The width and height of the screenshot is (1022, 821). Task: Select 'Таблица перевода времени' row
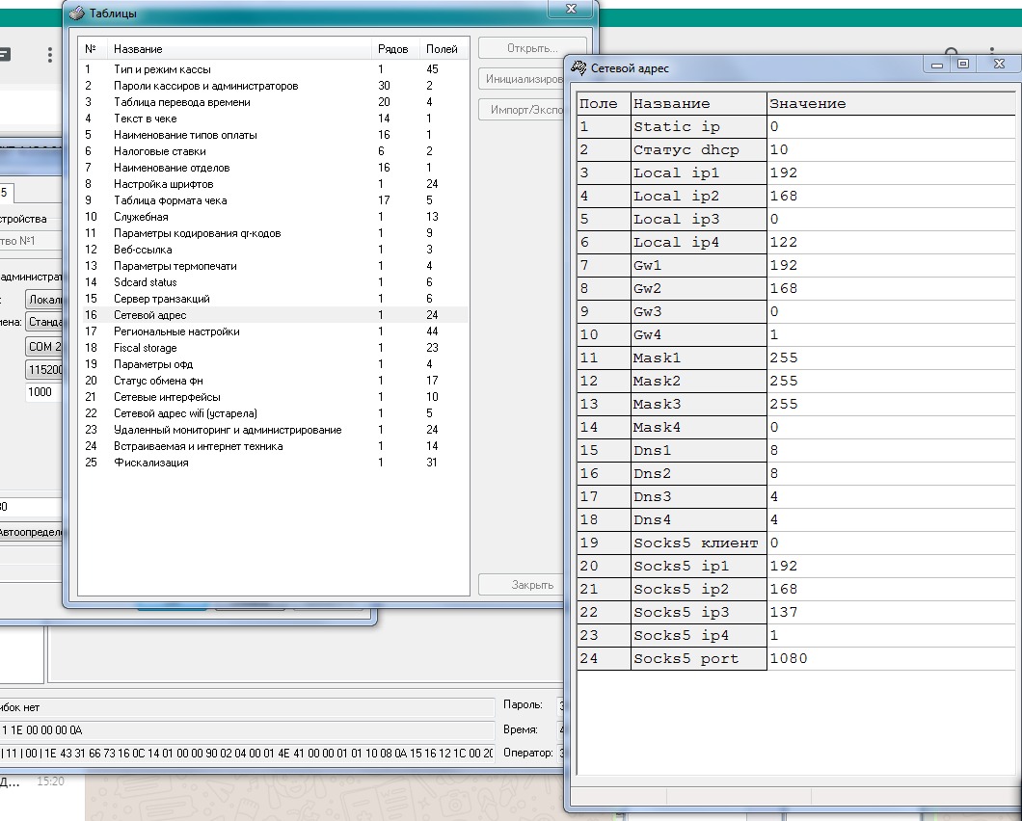coord(274,101)
